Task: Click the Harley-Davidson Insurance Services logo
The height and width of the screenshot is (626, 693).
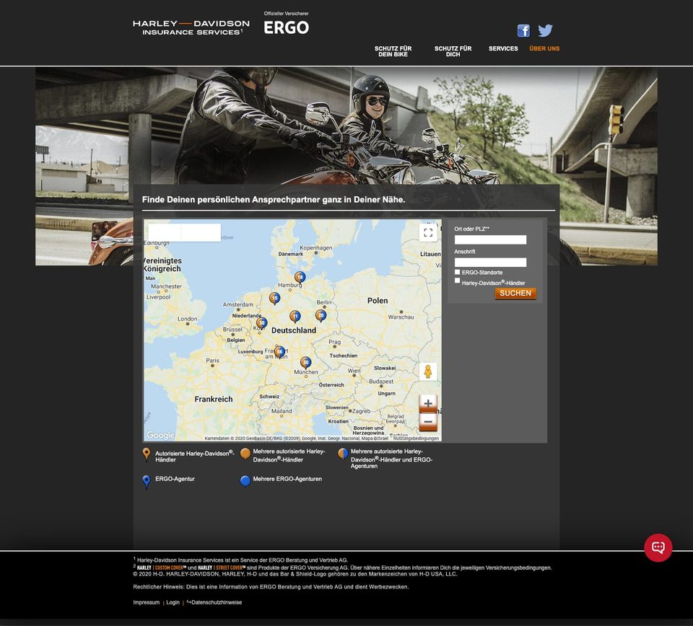Action: (191, 27)
